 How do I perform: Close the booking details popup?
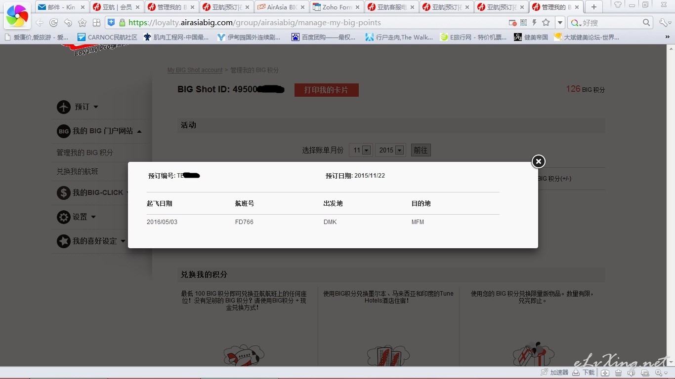(538, 161)
